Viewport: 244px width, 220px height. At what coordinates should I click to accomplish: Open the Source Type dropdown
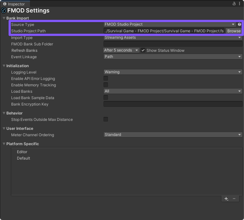pyautogui.click(x=170, y=24)
